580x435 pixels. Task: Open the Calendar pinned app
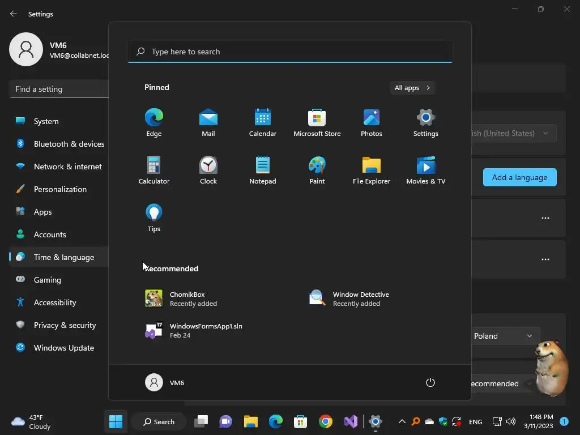[263, 122]
